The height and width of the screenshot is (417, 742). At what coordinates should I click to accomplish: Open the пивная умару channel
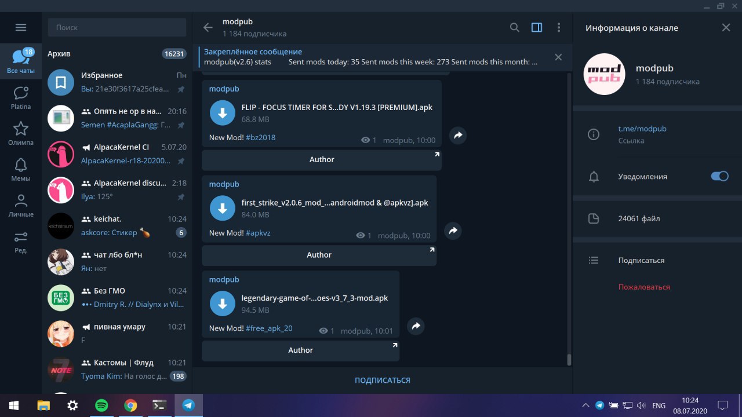pos(117,334)
